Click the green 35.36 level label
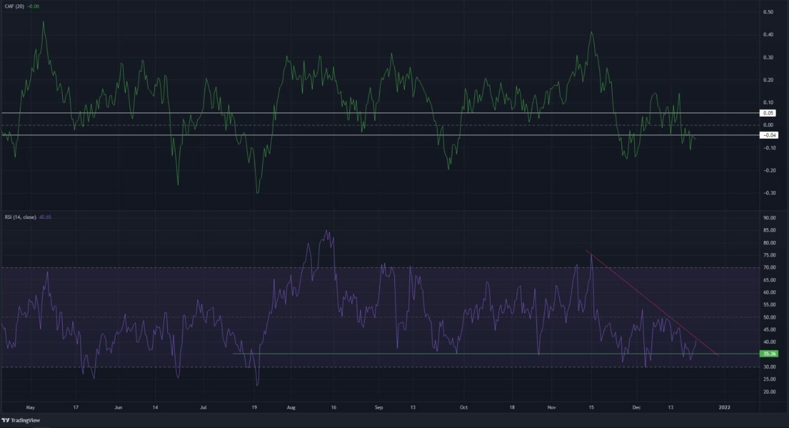789x428 pixels. click(x=769, y=353)
